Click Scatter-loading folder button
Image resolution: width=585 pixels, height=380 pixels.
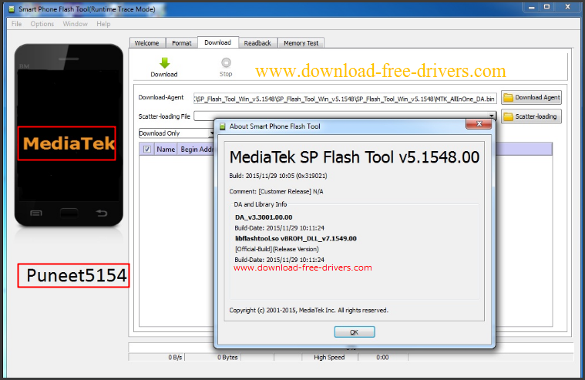(531, 116)
